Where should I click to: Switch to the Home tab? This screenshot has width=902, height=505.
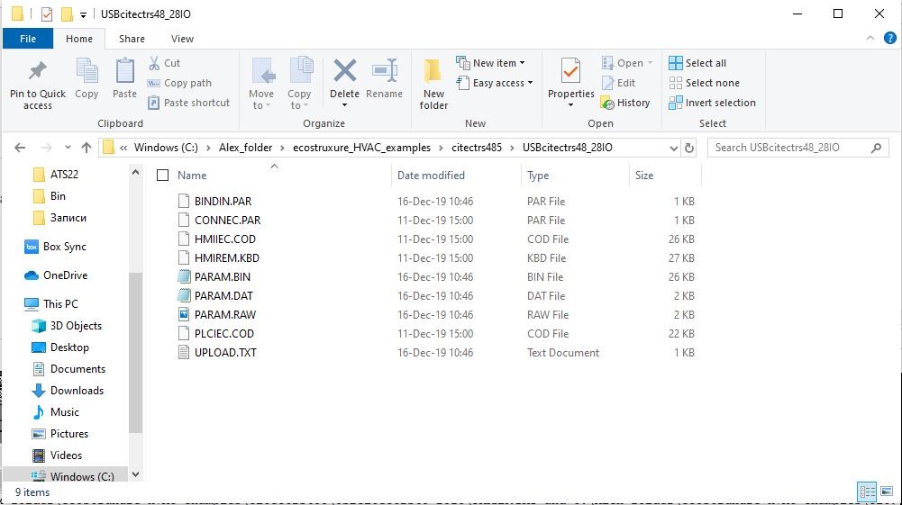click(78, 39)
